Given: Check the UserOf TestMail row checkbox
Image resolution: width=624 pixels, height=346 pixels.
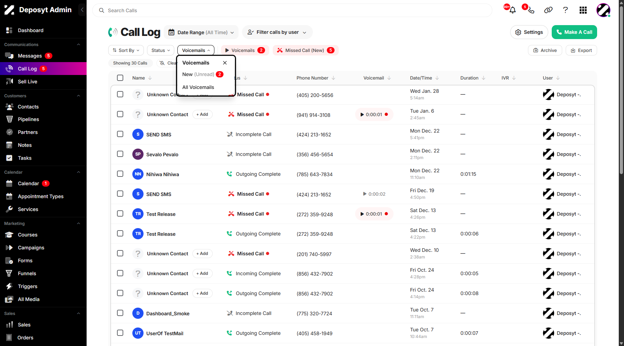Looking at the screenshot, I should click(120, 333).
